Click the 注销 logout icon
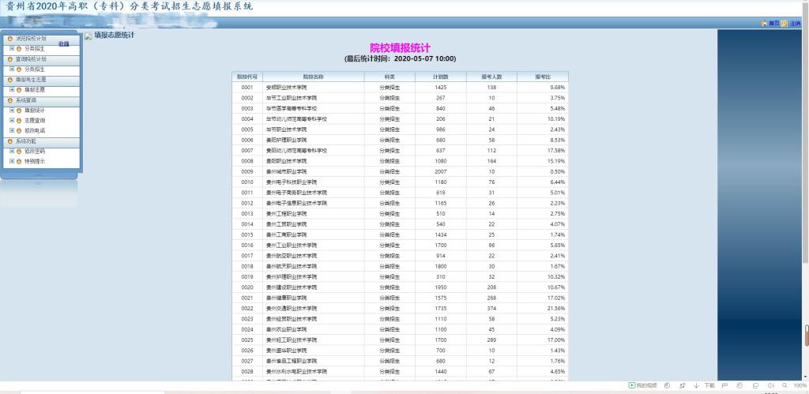The height and width of the screenshot is (394, 809). pyautogui.click(x=785, y=24)
